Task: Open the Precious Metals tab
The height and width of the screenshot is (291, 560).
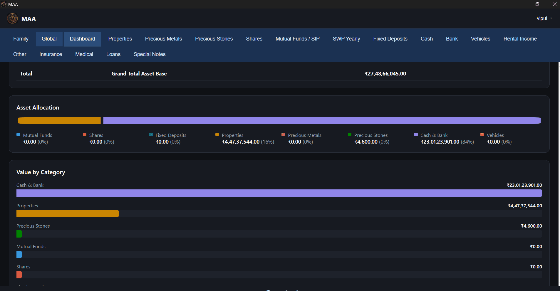Action: click(x=164, y=39)
